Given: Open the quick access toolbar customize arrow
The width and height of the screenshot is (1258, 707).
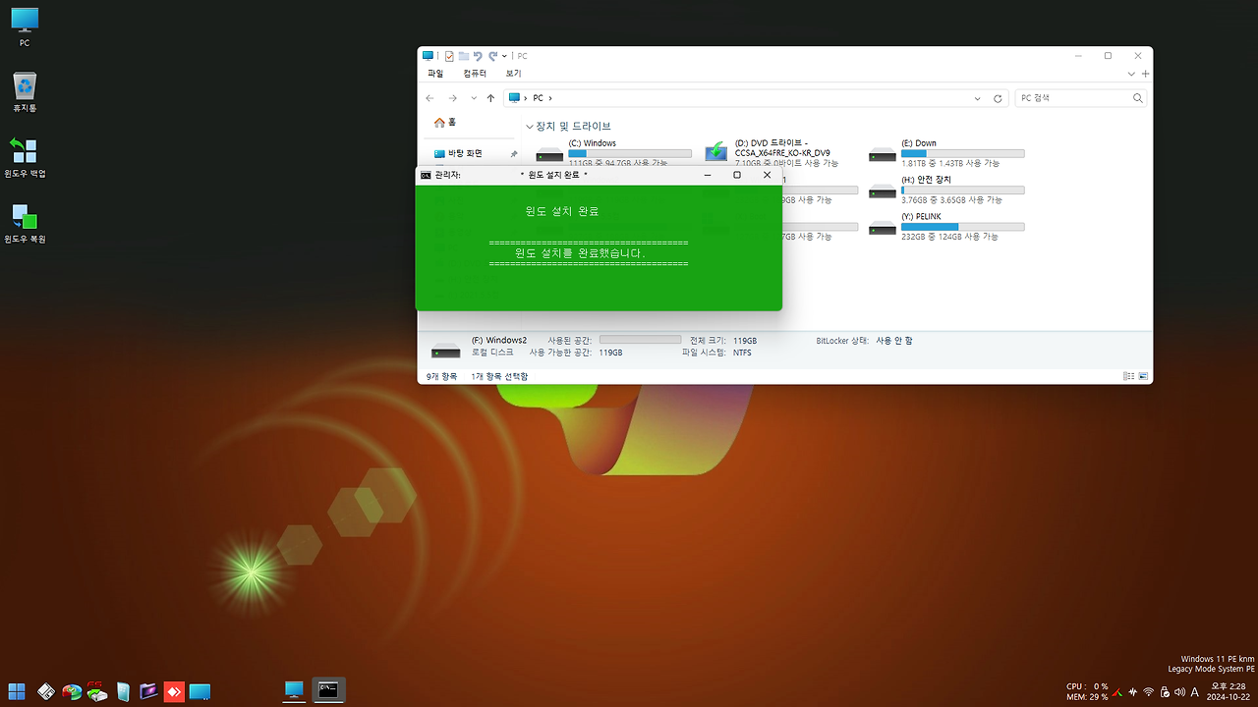Looking at the screenshot, I should pos(504,56).
